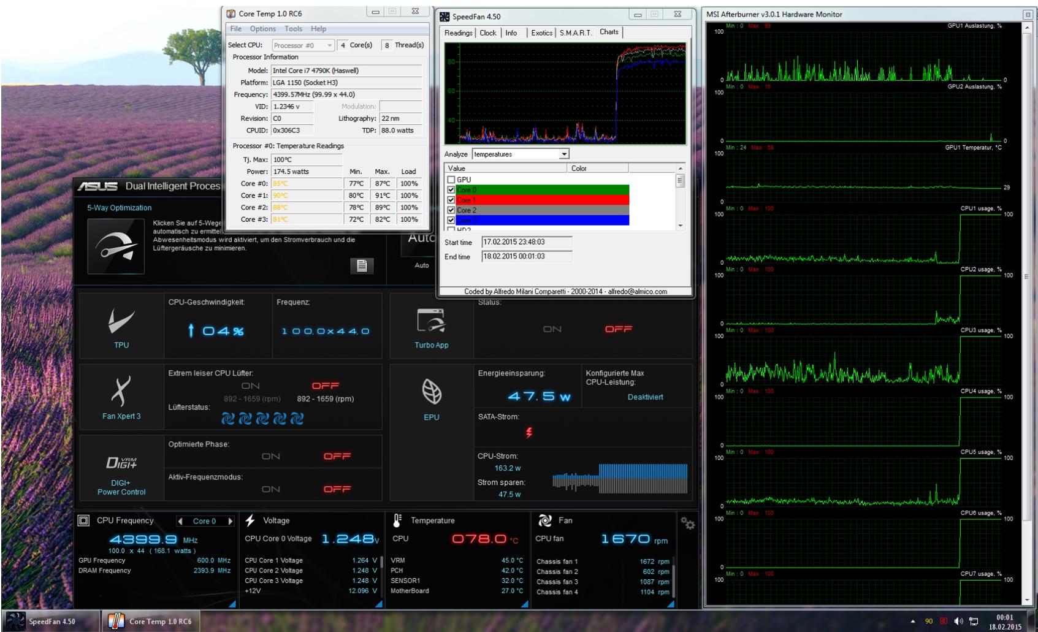
Task: Open the Tools menu in Core Temp
Action: pyautogui.click(x=293, y=29)
